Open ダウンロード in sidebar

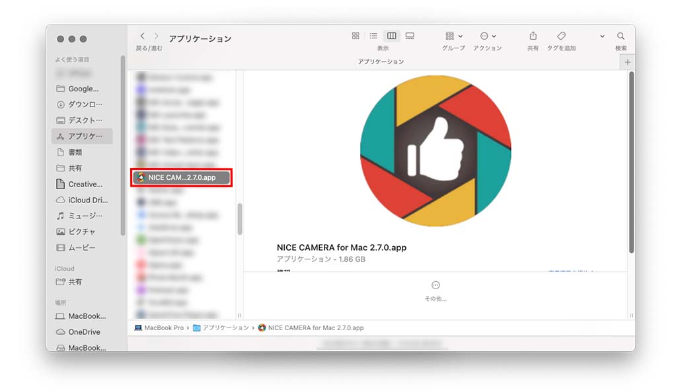click(82, 105)
